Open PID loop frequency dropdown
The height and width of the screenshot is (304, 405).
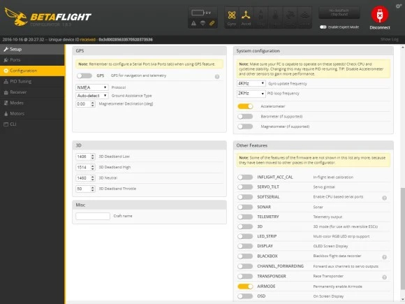tap(251, 94)
